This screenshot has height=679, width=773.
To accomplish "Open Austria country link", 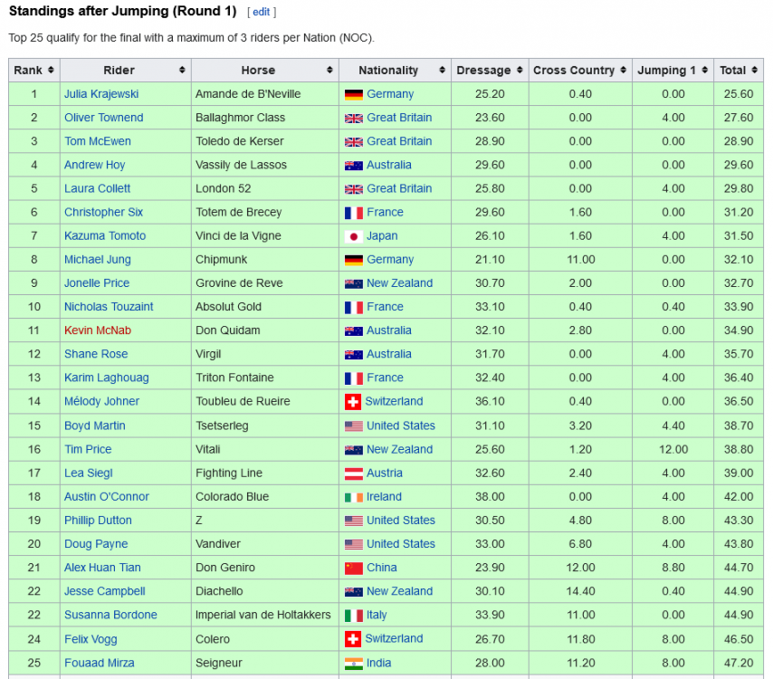I will 385,473.
